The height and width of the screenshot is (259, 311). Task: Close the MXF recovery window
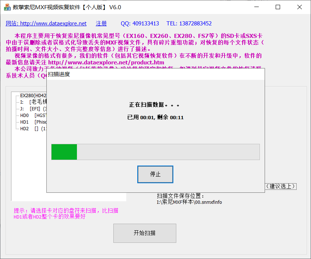point(300,7)
